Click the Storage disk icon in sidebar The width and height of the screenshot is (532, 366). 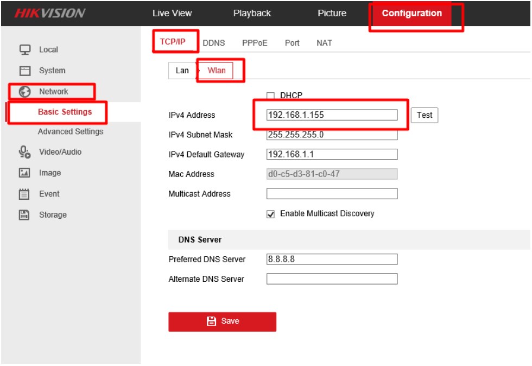pos(24,215)
